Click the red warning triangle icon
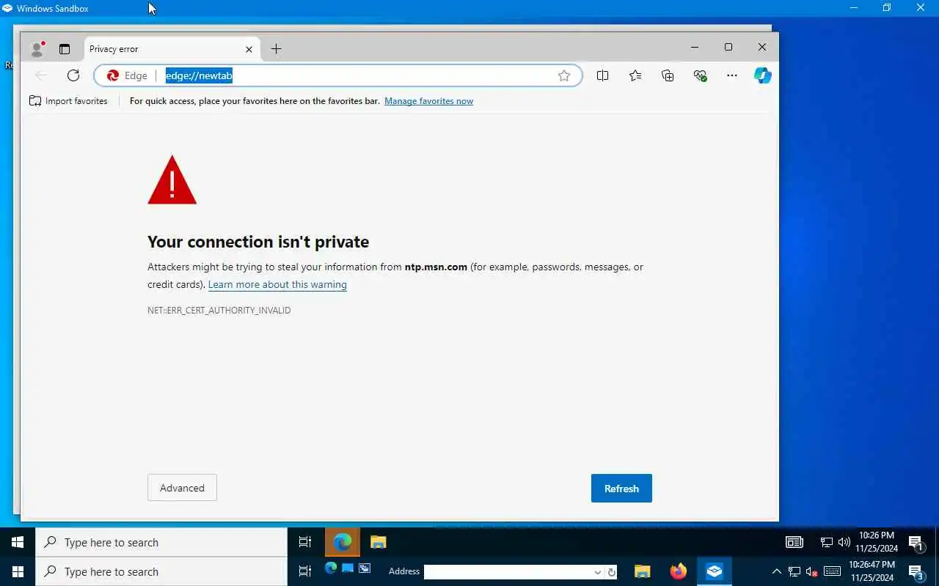The width and height of the screenshot is (939, 586). tap(172, 180)
